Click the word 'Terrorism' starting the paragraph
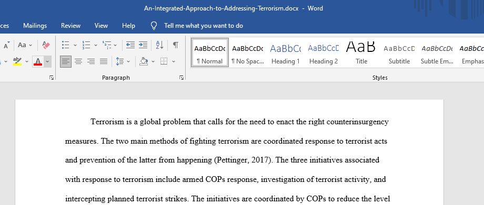The width and height of the screenshot is (484, 205). click(107, 122)
